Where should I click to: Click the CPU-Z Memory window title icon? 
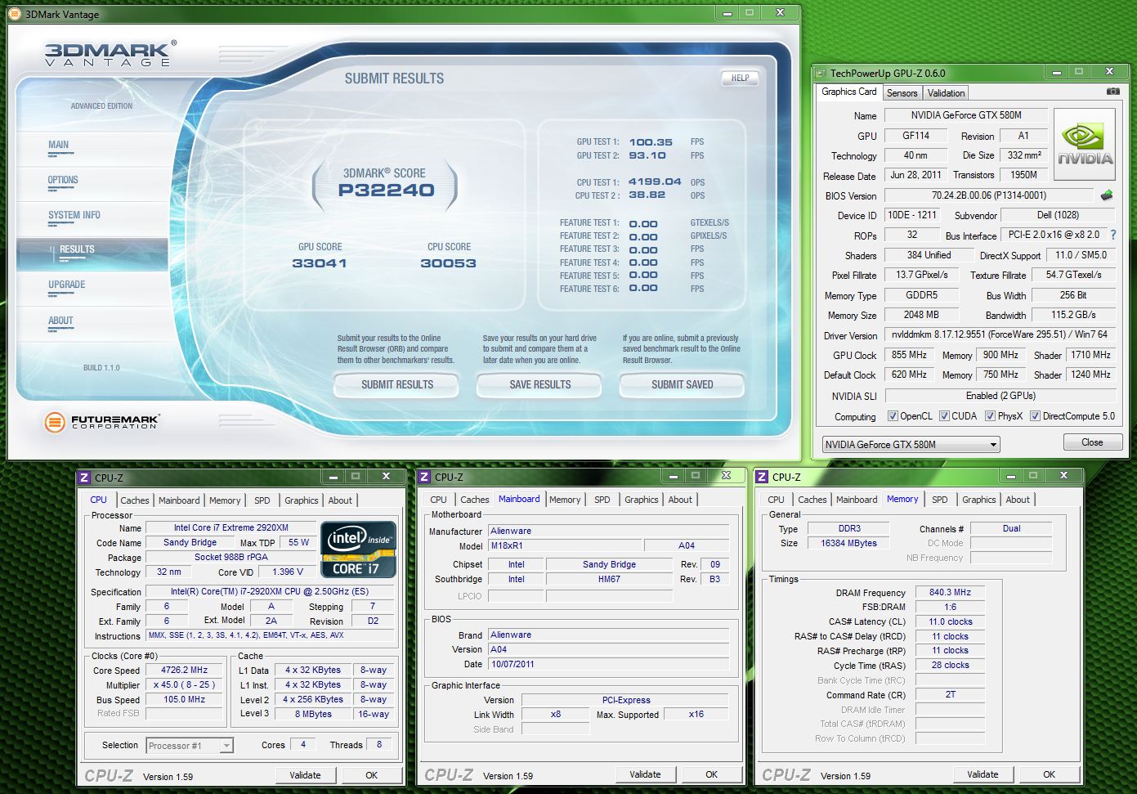[762, 477]
